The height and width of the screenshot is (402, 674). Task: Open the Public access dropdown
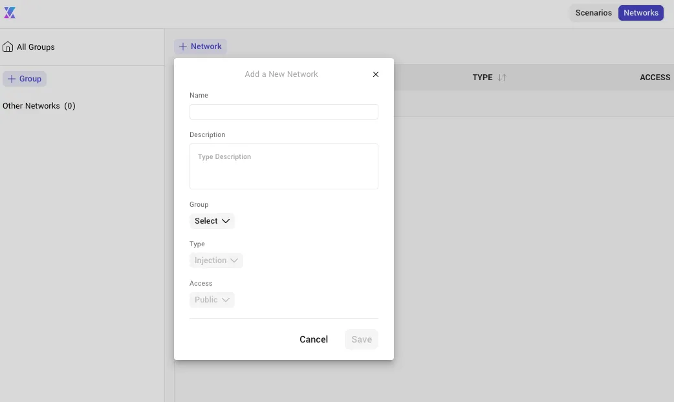coord(212,300)
